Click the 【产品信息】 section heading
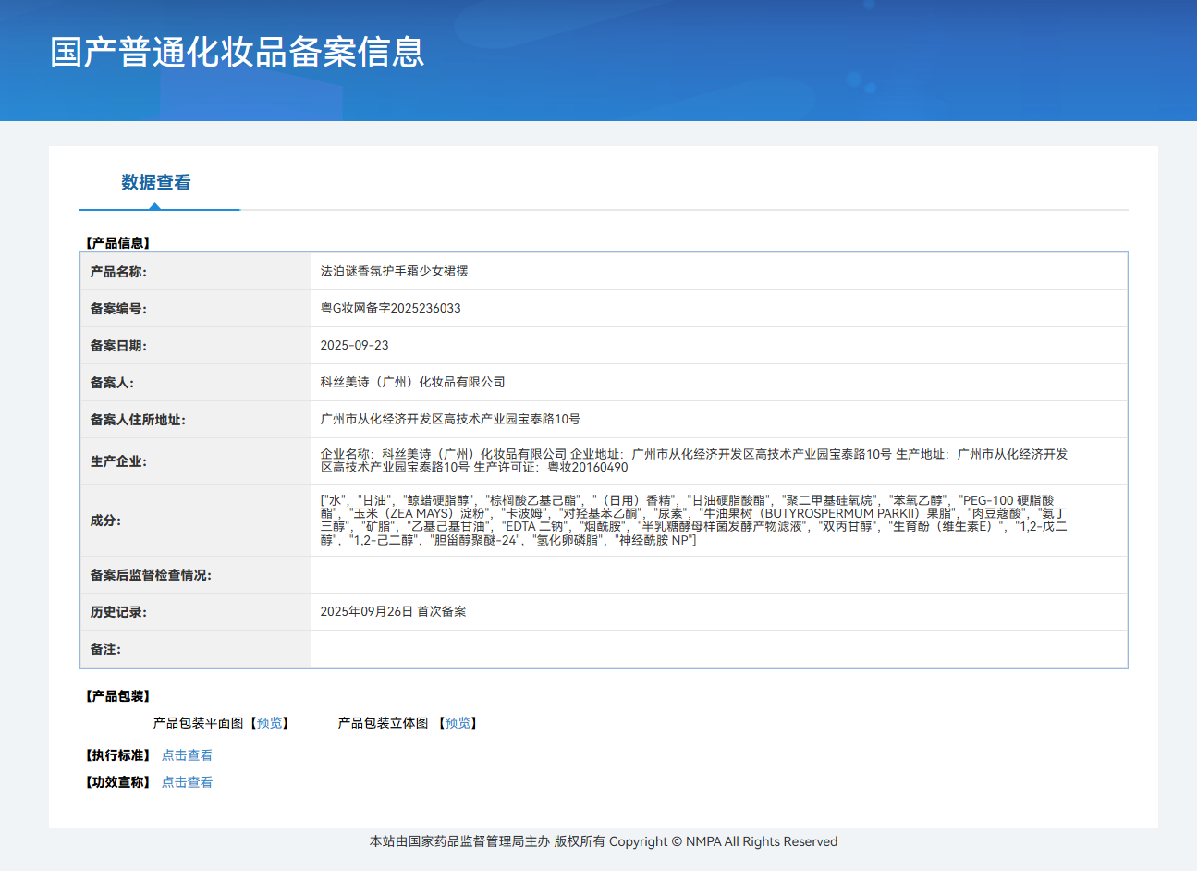 point(117,243)
